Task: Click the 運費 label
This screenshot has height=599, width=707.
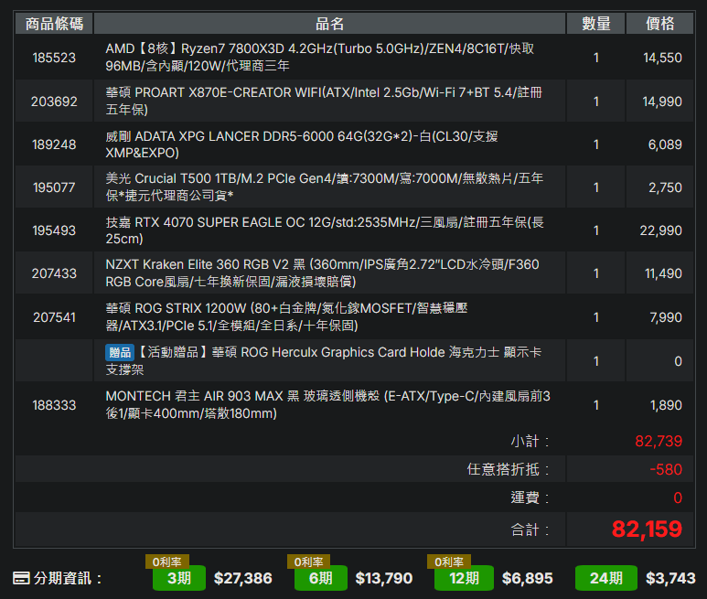Action: tap(530, 497)
